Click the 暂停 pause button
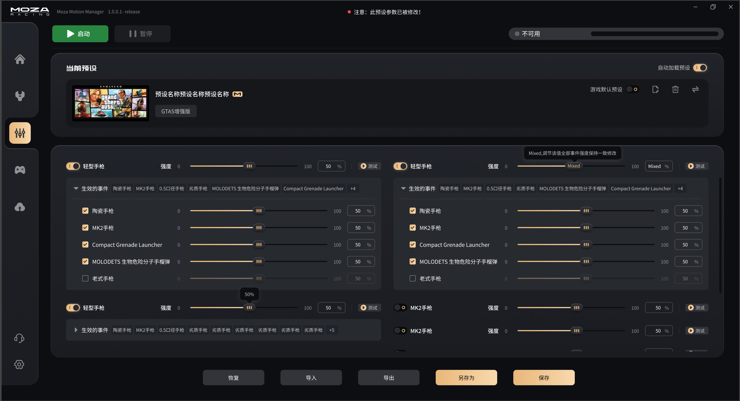Screen dimensions: 740x401 [142, 34]
